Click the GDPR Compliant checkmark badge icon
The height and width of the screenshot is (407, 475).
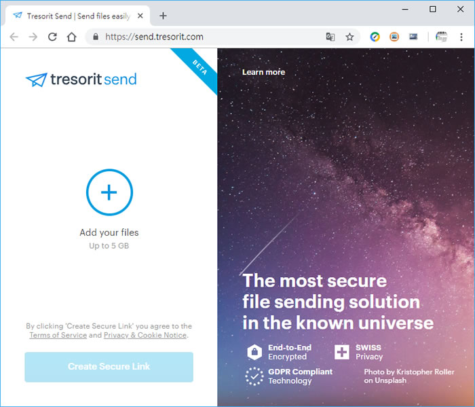(254, 376)
